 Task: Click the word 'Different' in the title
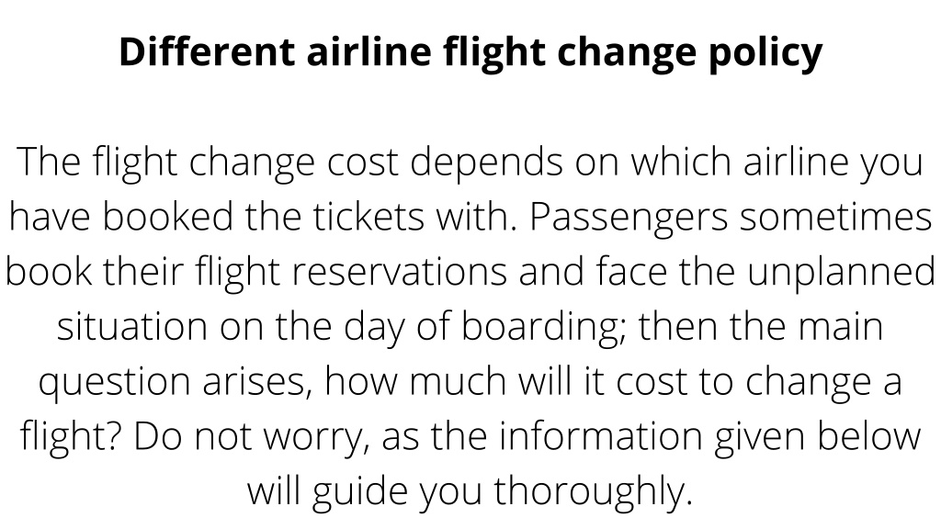207,51
